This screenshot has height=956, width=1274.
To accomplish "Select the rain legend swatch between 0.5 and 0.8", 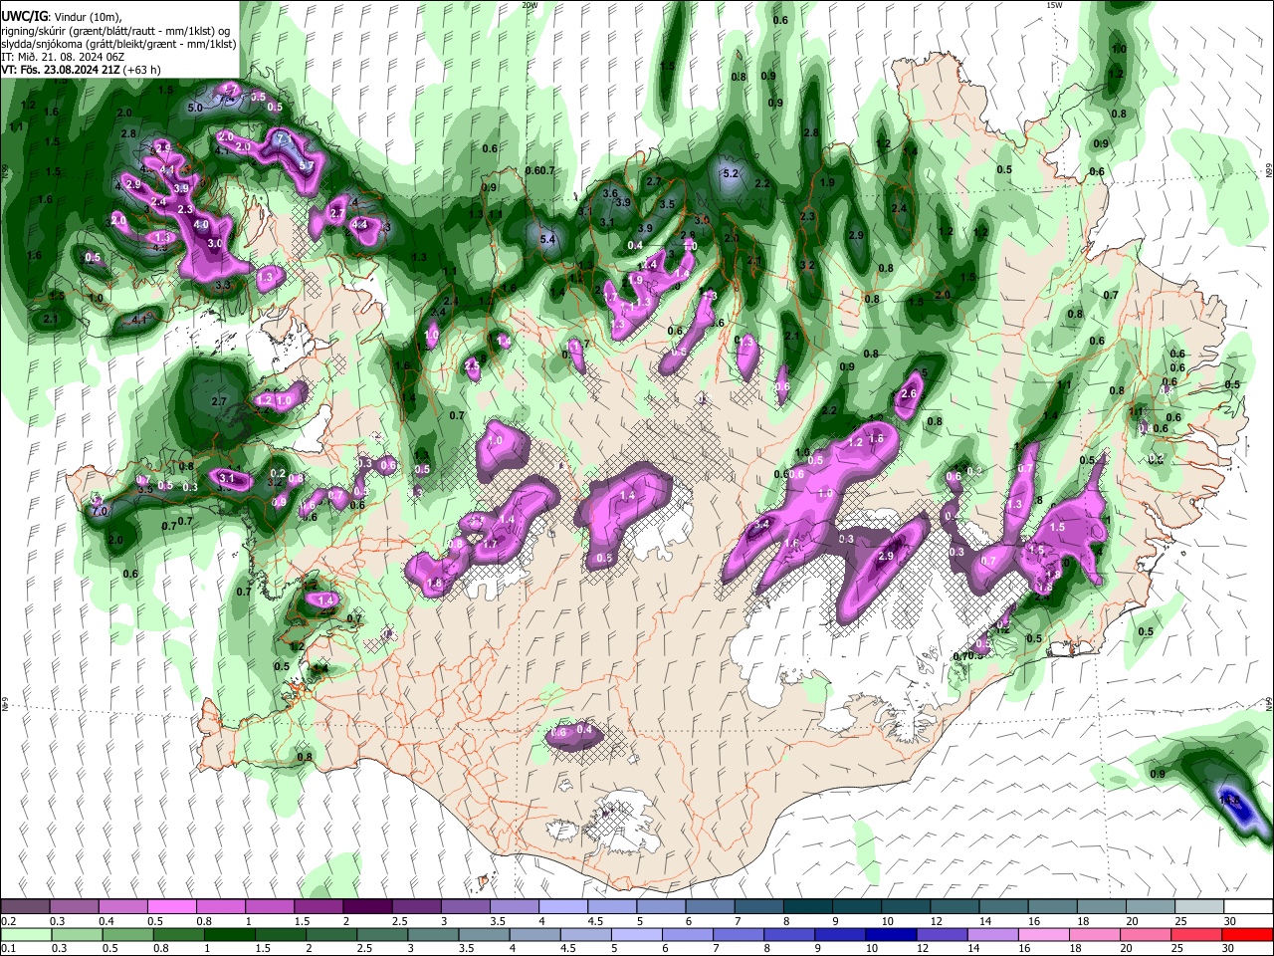I will tap(127, 934).
